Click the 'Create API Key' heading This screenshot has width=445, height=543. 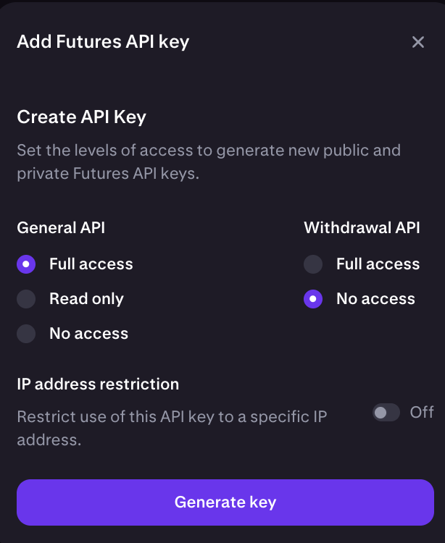(x=81, y=117)
